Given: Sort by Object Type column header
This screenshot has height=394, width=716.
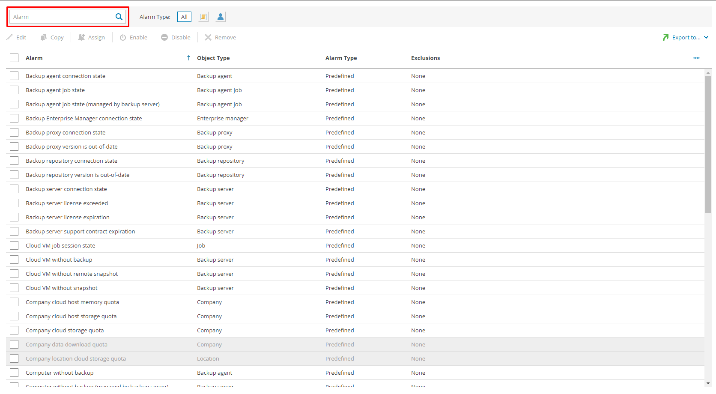Looking at the screenshot, I should tap(213, 58).
